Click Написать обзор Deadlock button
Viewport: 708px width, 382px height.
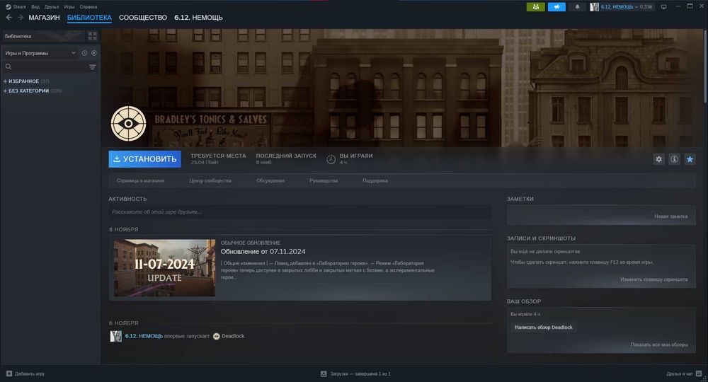pos(544,328)
